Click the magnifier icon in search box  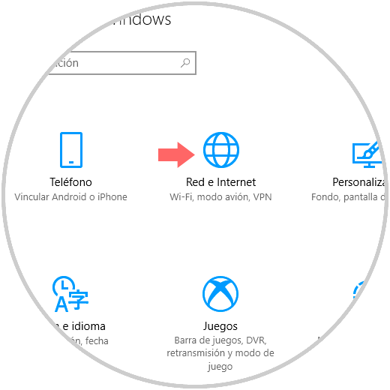[185, 63]
